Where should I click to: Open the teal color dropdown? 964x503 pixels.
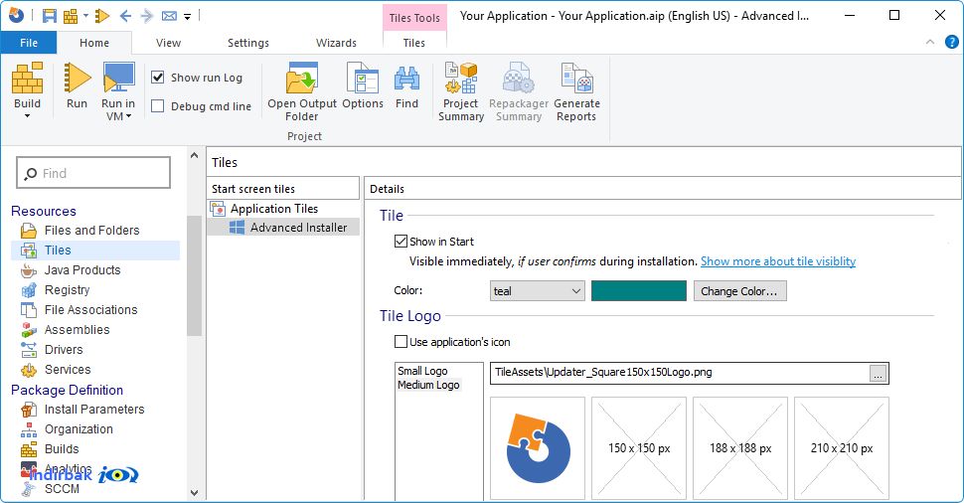click(538, 291)
